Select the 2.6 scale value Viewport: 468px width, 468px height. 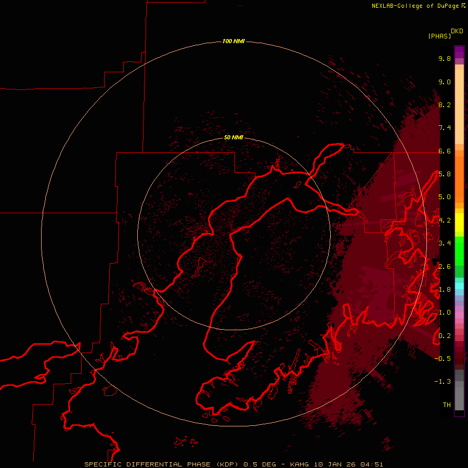[445, 267]
